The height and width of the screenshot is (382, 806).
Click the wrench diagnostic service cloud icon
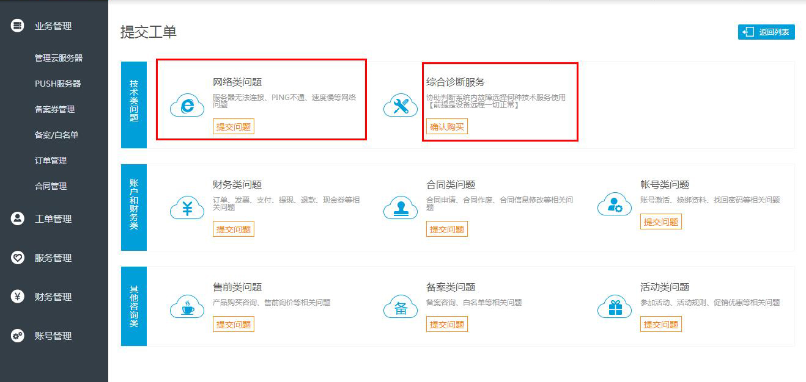click(x=401, y=106)
